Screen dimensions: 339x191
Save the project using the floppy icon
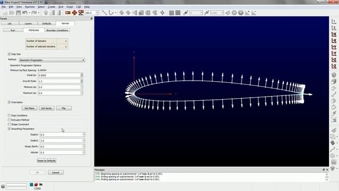(x=19, y=13)
